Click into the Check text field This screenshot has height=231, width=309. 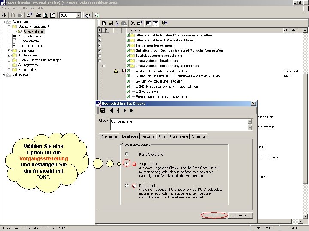(x=179, y=124)
